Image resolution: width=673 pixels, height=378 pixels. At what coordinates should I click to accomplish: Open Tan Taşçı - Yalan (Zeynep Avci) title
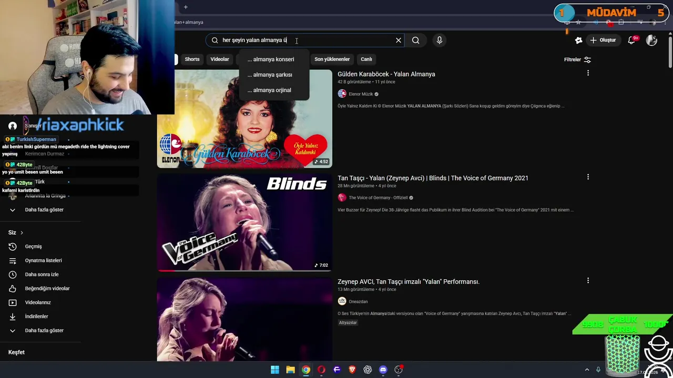click(x=433, y=178)
